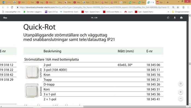Image resolution: width=191 pixels, height=108 pixels.
Task: Click the fit-to-page PDF button
Action: pos(181,84)
